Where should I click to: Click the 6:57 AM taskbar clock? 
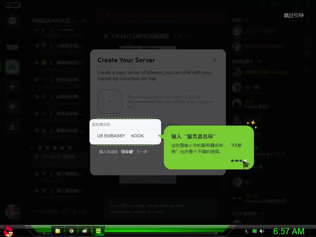click(289, 231)
